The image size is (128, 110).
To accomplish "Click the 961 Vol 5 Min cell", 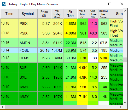I will [x=83, y=33].
